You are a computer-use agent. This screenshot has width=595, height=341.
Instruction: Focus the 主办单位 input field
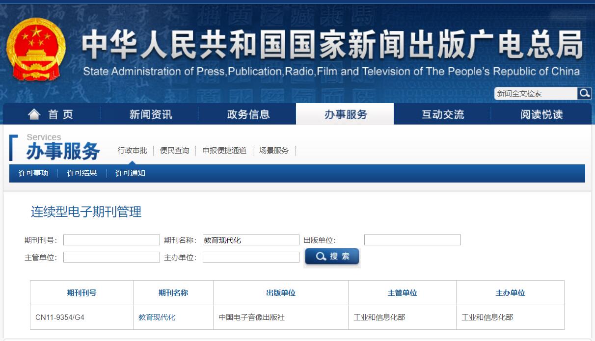pyautogui.click(x=251, y=257)
